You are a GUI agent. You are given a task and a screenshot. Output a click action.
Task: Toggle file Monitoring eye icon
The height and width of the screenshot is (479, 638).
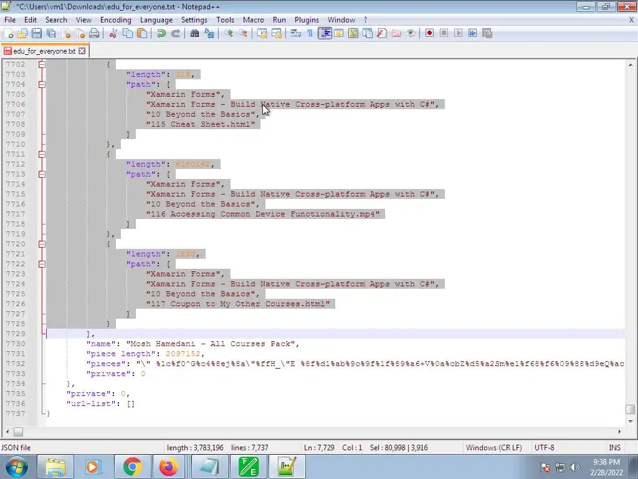coord(411,34)
